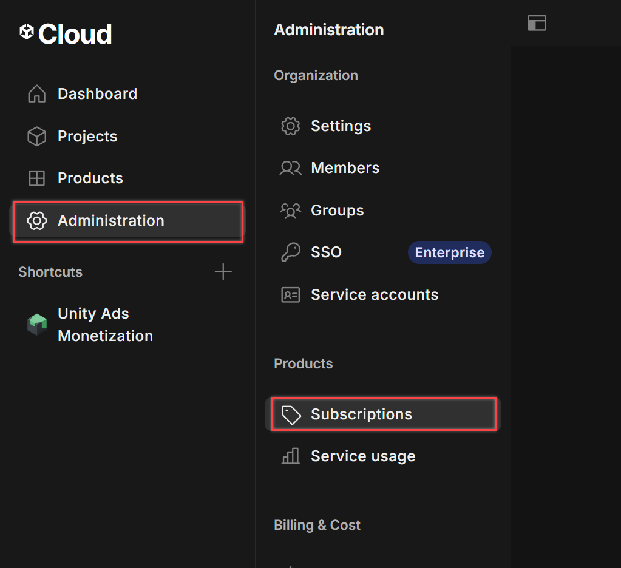
Task: Click the SSO key icon
Action: (291, 252)
